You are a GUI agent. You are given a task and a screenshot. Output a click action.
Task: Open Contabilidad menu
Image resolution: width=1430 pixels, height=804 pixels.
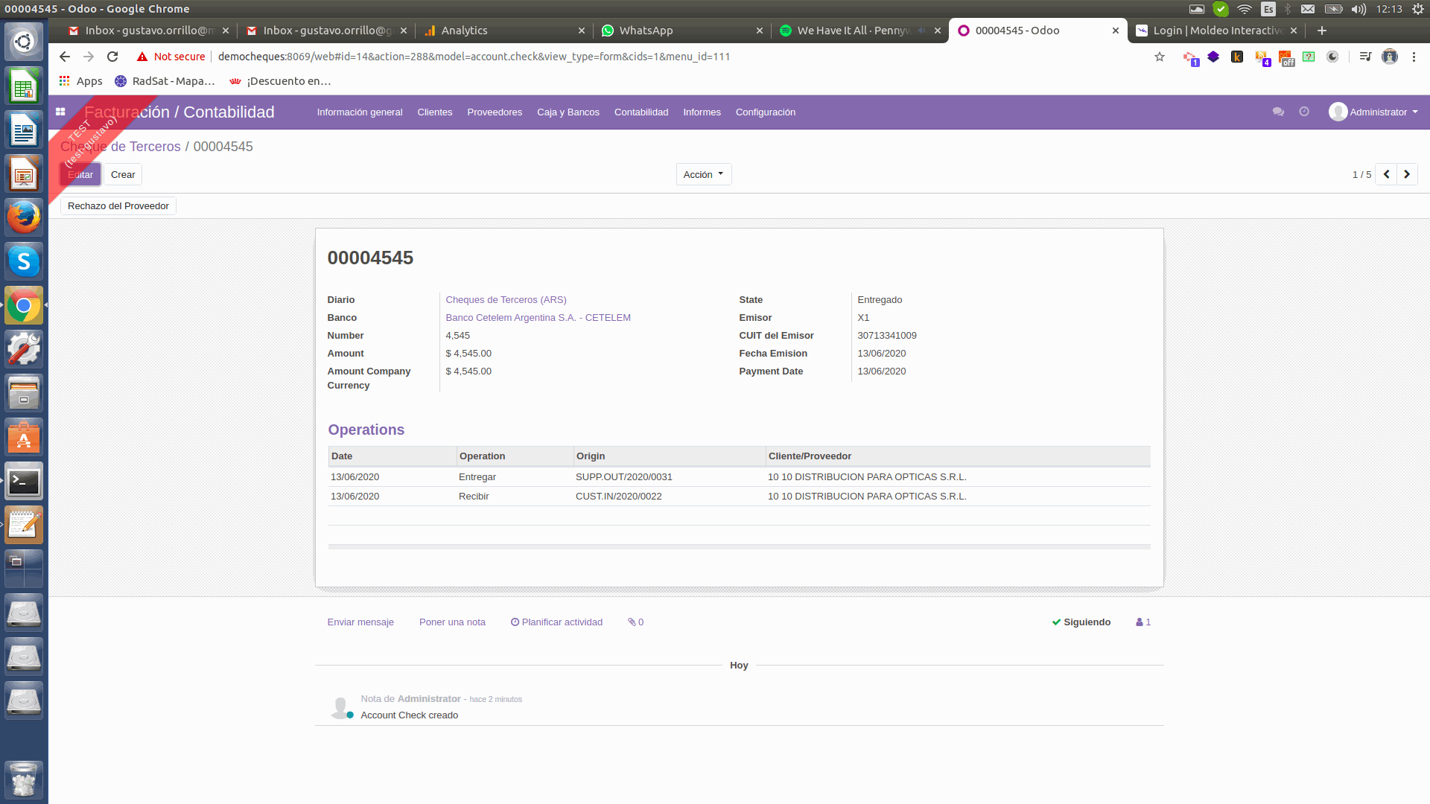coord(641,112)
